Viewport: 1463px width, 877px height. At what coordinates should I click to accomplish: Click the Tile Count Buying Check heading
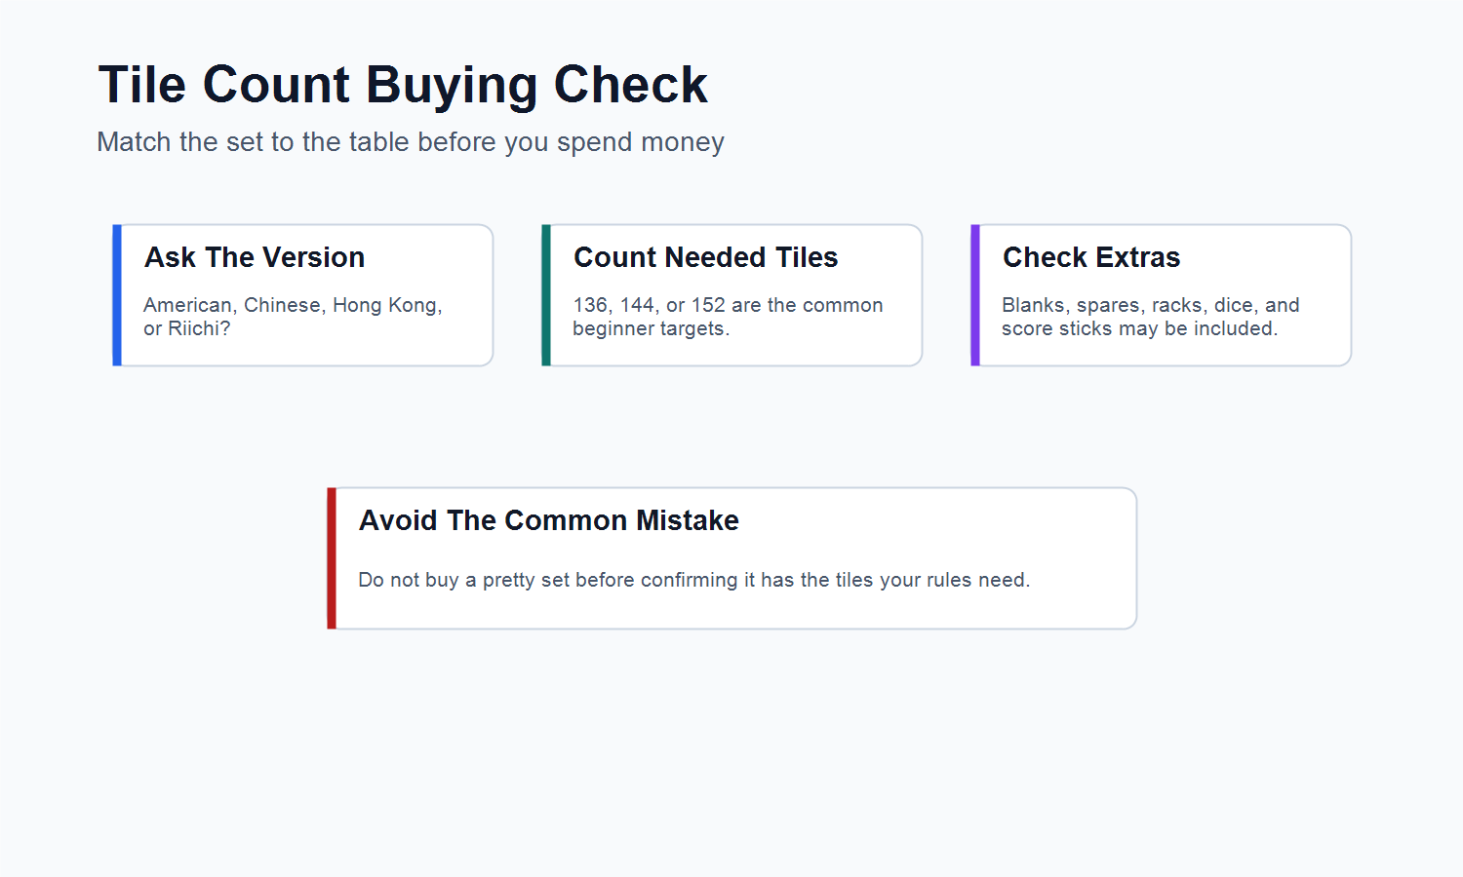pos(403,85)
